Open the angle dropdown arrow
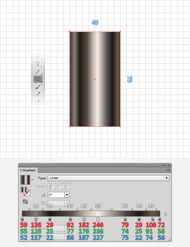 click(67, 195)
